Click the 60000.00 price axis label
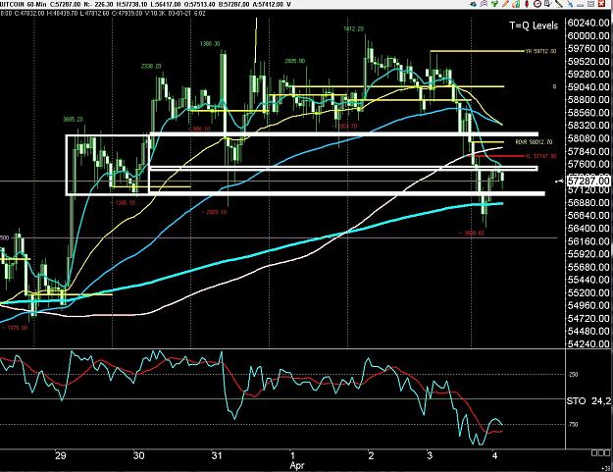 (588, 35)
